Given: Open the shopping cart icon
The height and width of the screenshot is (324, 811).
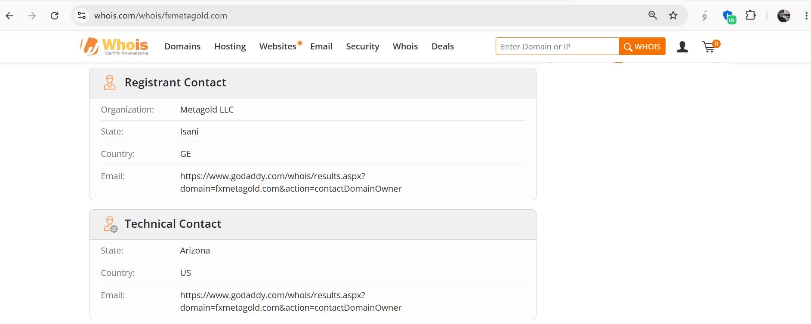Looking at the screenshot, I should (x=710, y=46).
